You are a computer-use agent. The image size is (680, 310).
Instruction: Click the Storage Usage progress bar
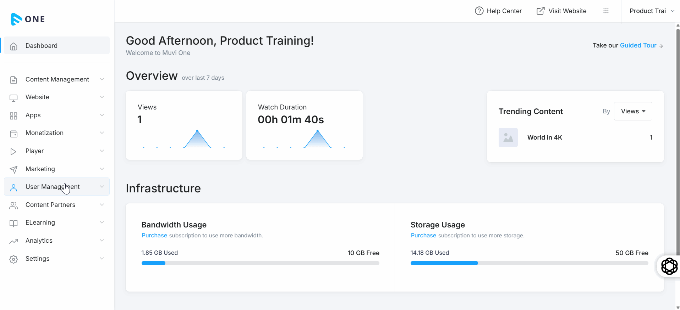(530, 263)
